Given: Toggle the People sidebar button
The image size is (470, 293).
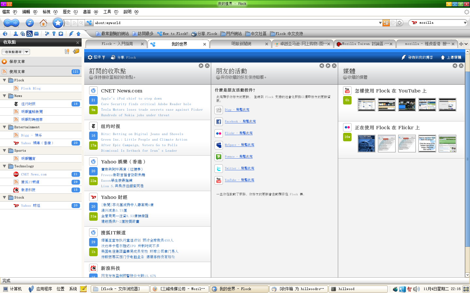Looking at the screenshot, I should tap(15, 34).
